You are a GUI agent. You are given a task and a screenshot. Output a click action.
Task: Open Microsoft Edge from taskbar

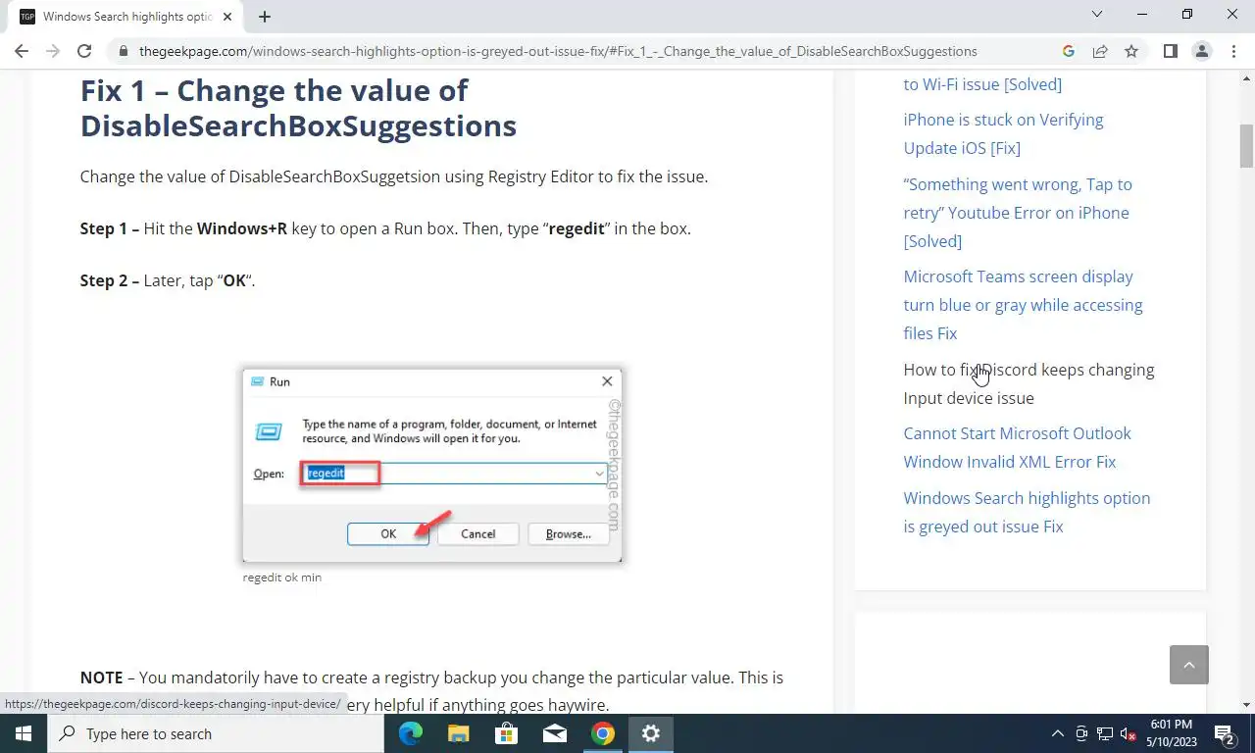410,733
